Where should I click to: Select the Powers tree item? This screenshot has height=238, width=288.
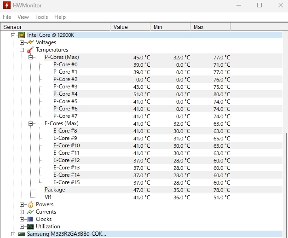pos(45,204)
